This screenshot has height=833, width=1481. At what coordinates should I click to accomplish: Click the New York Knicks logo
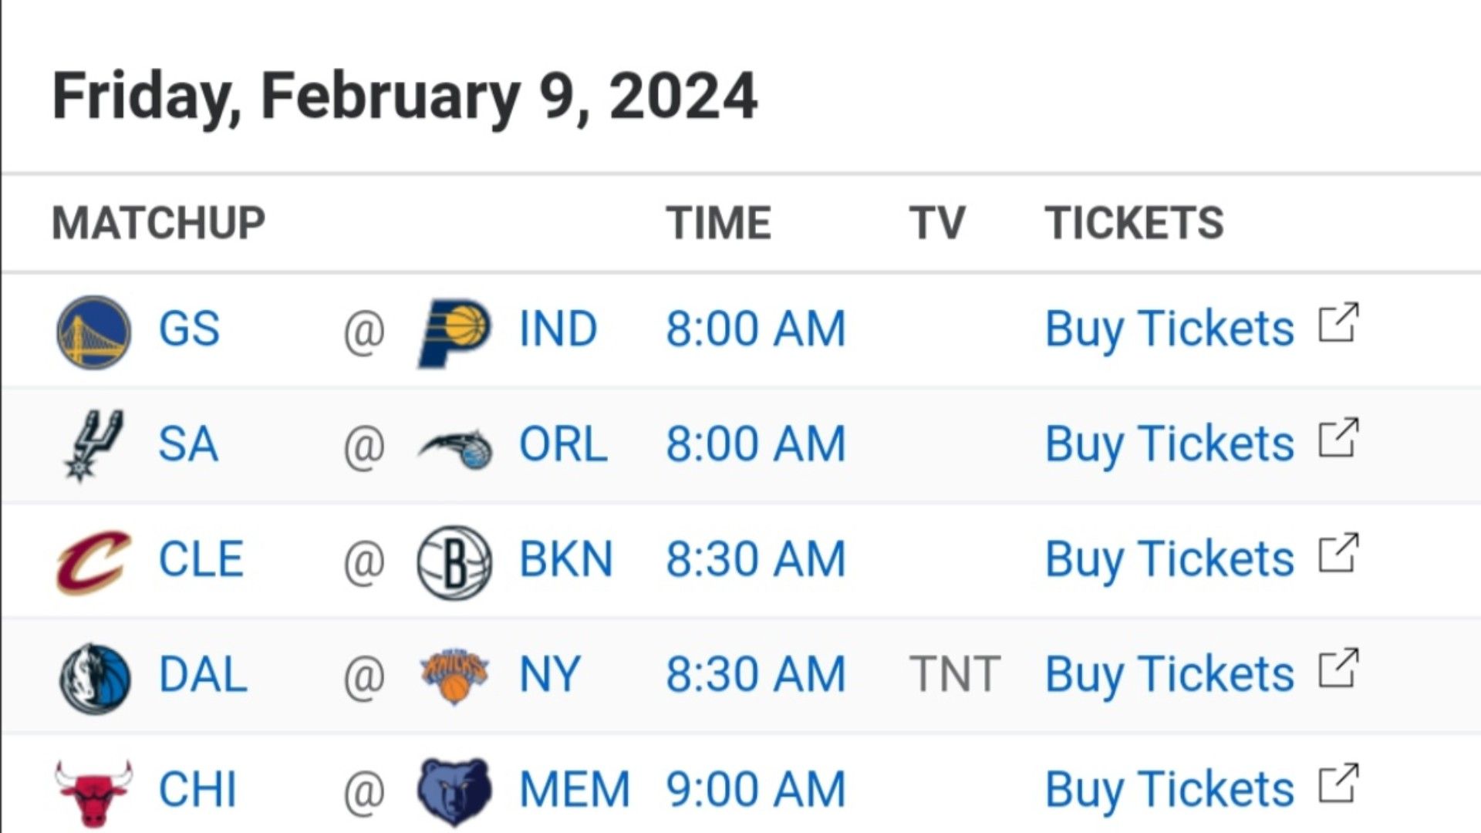[454, 676]
